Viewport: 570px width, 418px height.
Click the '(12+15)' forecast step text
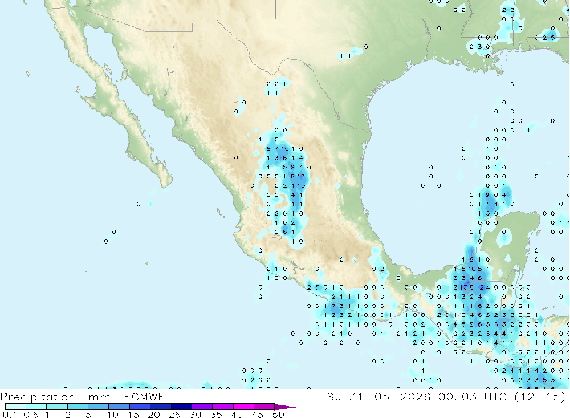coord(540,397)
